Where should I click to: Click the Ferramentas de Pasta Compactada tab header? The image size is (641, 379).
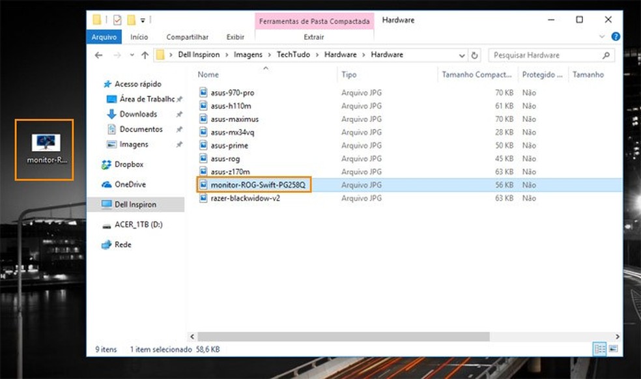(315, 21)
